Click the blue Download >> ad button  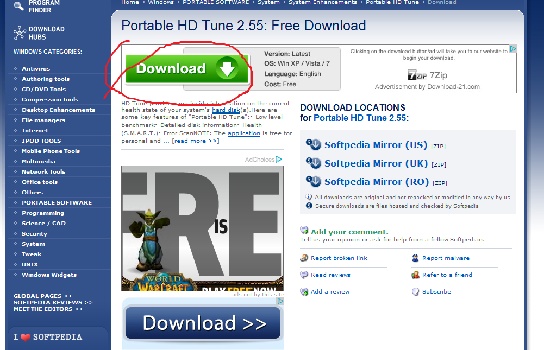[x=203, y=323]
